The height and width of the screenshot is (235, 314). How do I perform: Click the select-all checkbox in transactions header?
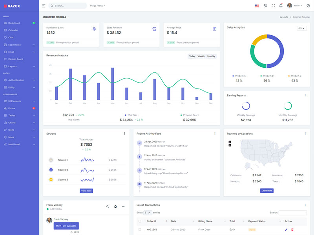[x=140, y=221]
